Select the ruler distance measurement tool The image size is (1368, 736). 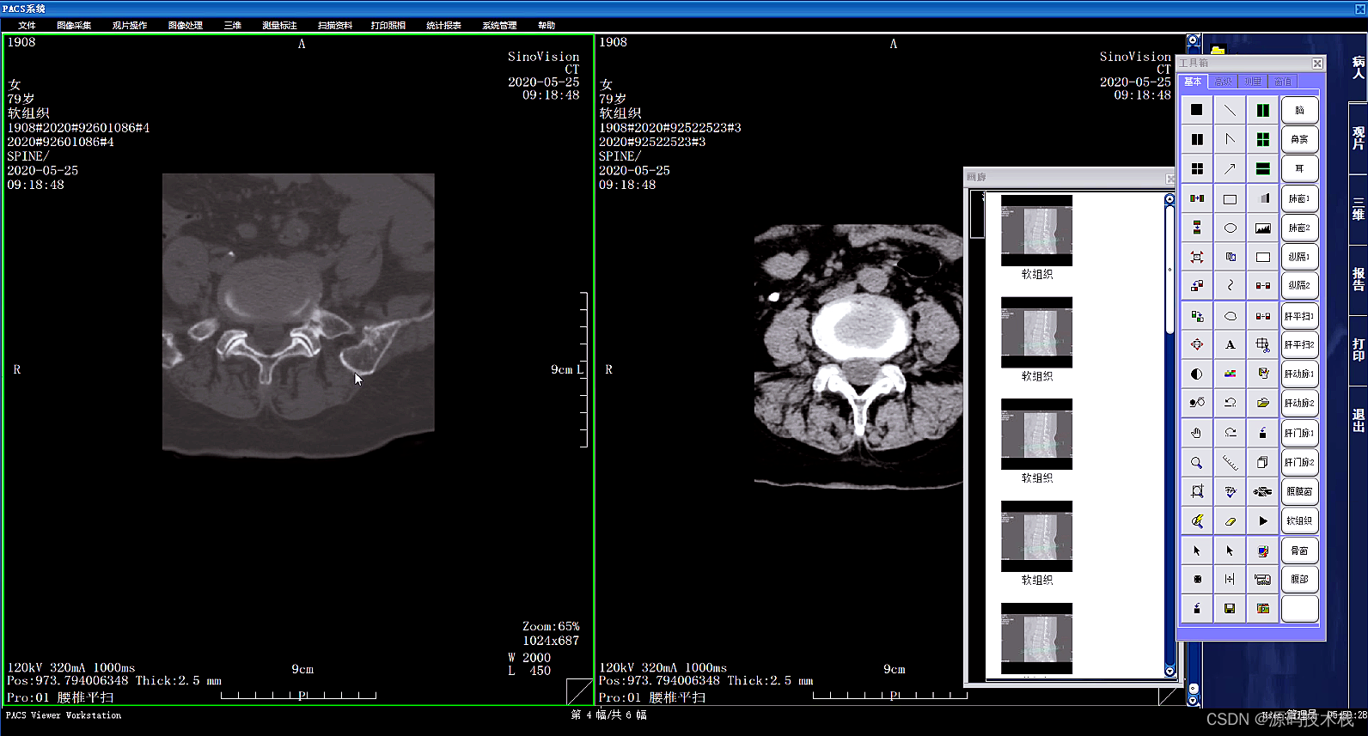coord(1230,462)
